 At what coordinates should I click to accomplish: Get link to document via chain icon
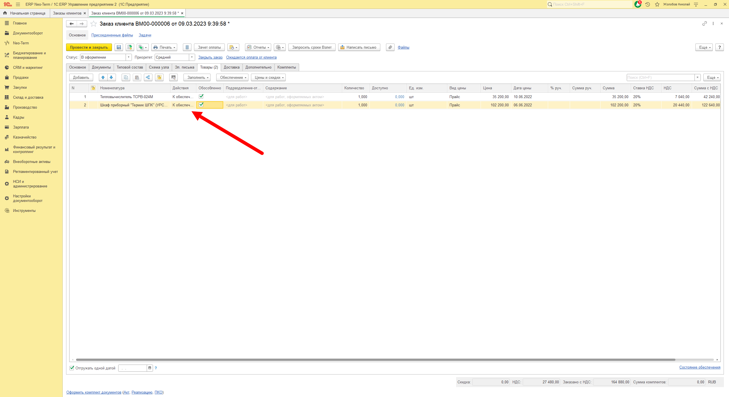[x=705, y=24]
